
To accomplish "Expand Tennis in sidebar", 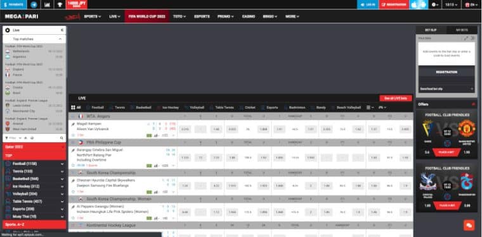I will [34, 171].
